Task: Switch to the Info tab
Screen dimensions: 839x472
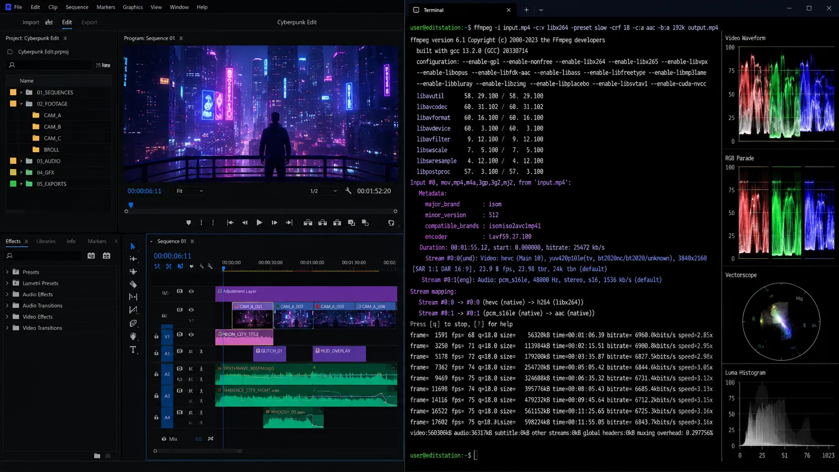Action: (x=71, y=241)
